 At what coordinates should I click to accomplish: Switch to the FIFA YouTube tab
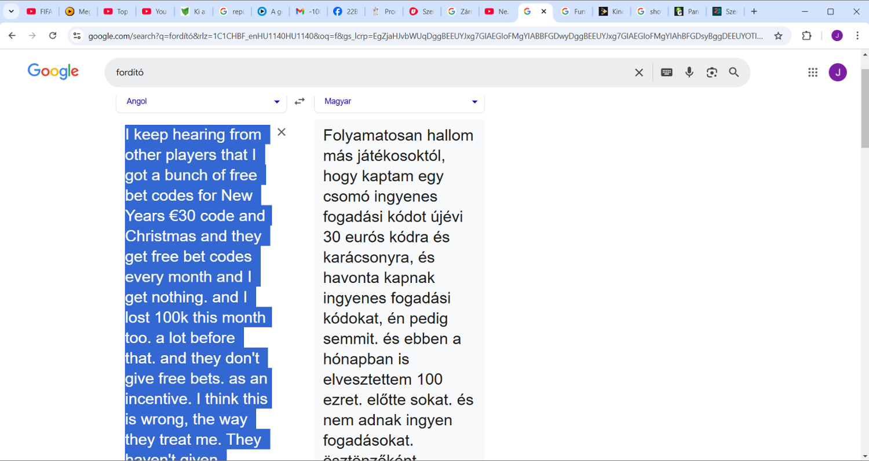point(39,12)
